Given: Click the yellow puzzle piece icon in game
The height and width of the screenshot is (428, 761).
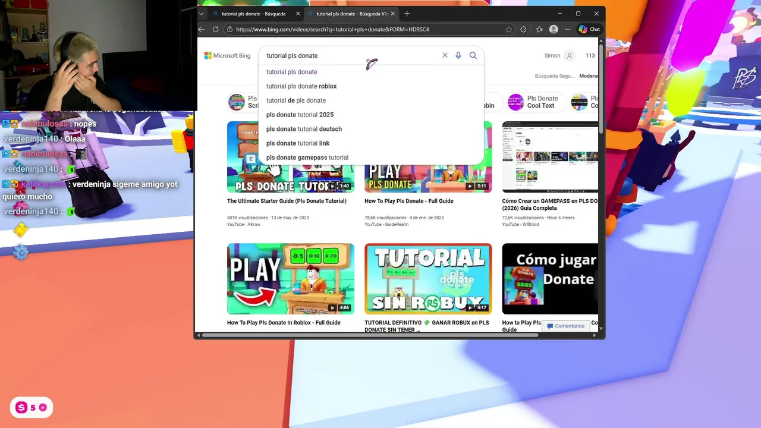Looking at the screenshot, I should pos(21,231).
